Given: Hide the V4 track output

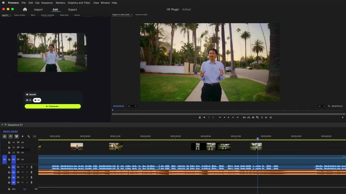Looking at the screenshot, I should point(22,143).
